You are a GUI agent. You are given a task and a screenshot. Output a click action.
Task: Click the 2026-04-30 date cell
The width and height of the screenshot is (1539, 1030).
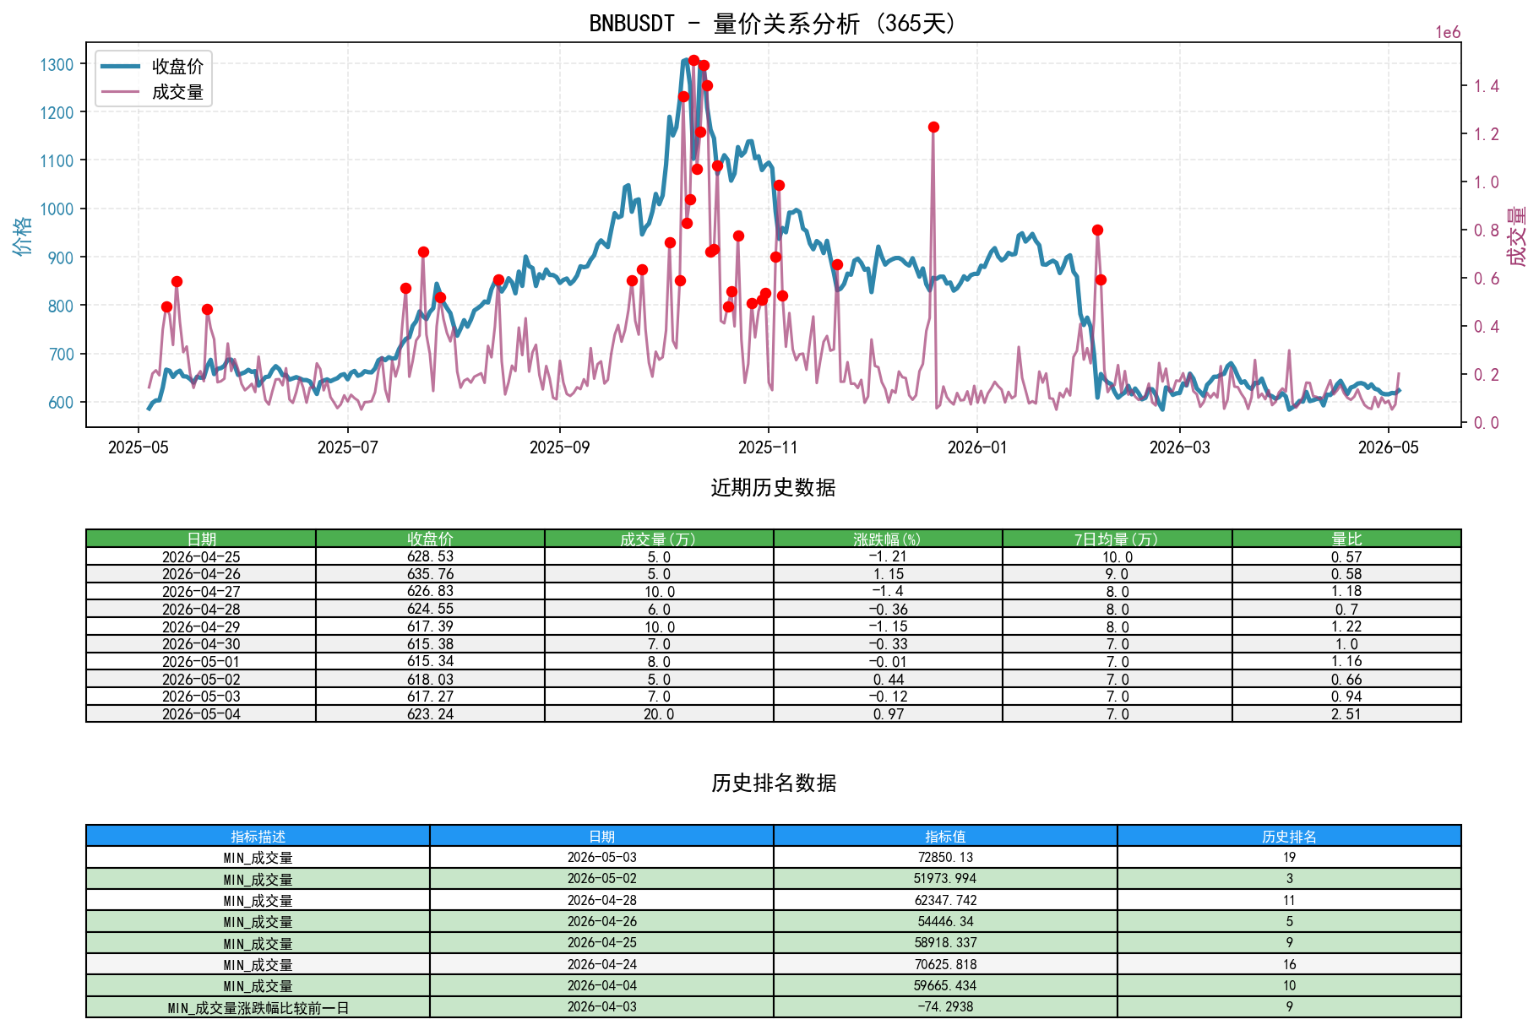coord(201,644)
